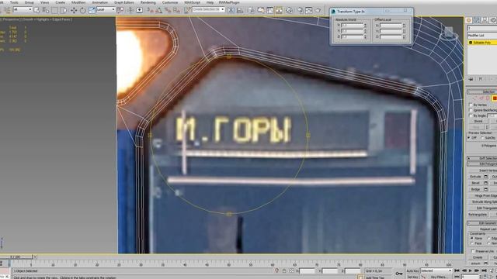
Task: Collapse the Edit Polygons rollout
Action: pyautogui.click(x=482, y=164)
